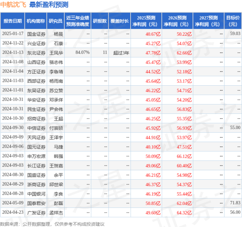Screen dimensions: 242x227
Task: Select the value 62.66亿
Action: (184, 53)
